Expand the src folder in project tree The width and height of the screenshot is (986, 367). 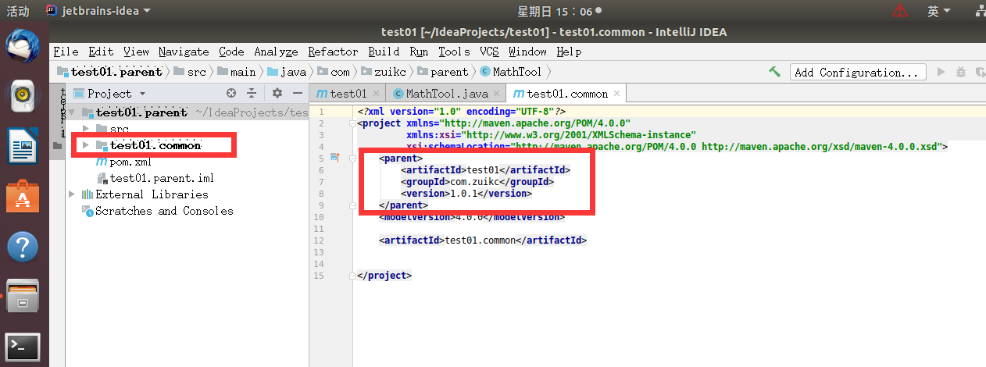(87, 128)
